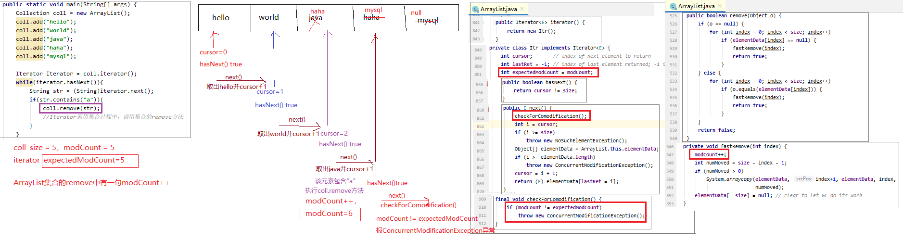Click 'if (modCount != expectedModCount)' line
The width and height of the screenshot is (903, 240).
pos(554,207)
